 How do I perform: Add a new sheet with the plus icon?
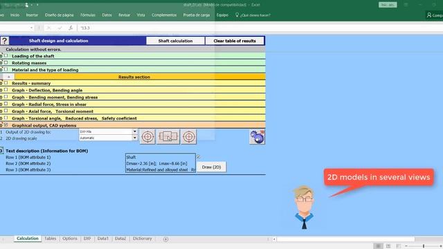[166, 239]
